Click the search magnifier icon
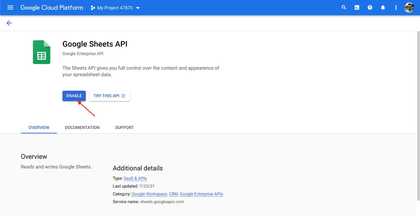This screenshot has height=216, width=420. click(344, 8)
